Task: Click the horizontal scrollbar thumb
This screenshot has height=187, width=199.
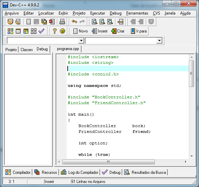Action: [108, 162]
